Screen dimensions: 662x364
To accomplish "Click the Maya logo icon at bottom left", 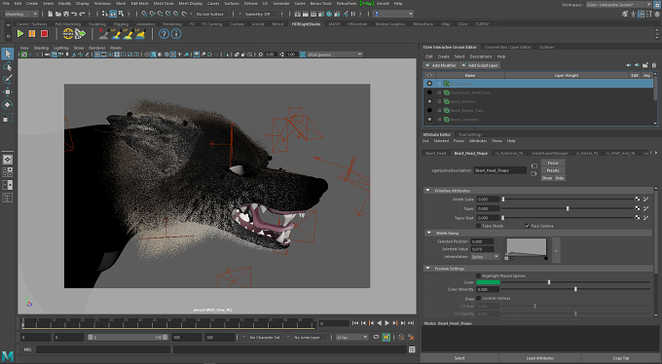I will point(8,356).
